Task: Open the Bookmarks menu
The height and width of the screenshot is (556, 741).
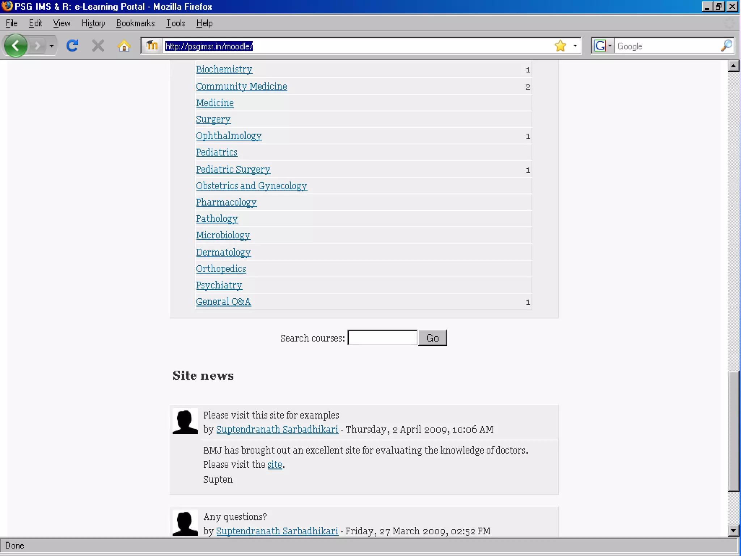Action: point(135,23)
